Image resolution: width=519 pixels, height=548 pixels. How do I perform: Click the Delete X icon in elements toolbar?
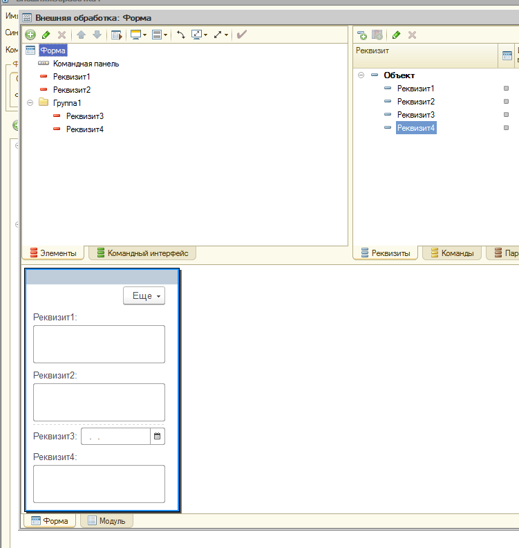point(62,35)
